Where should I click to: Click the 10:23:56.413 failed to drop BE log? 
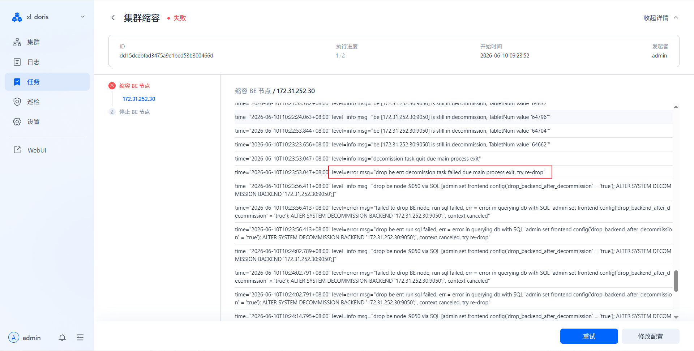point(454,212)
